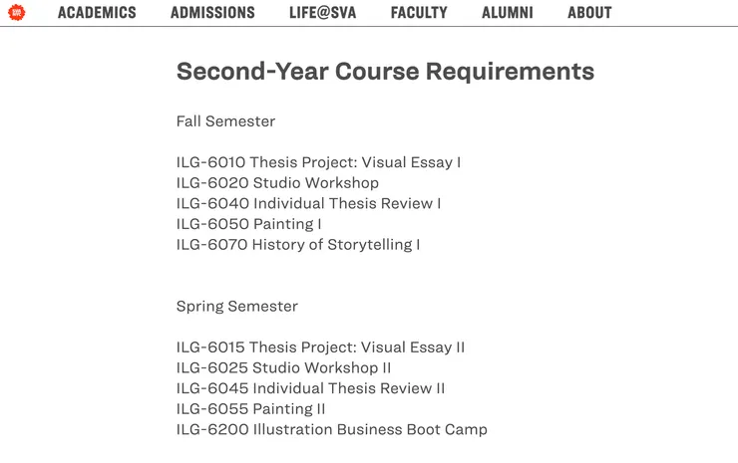Select the Alumni menu item
This screenshot has width=738, height=463.
(x=507, y=13)
